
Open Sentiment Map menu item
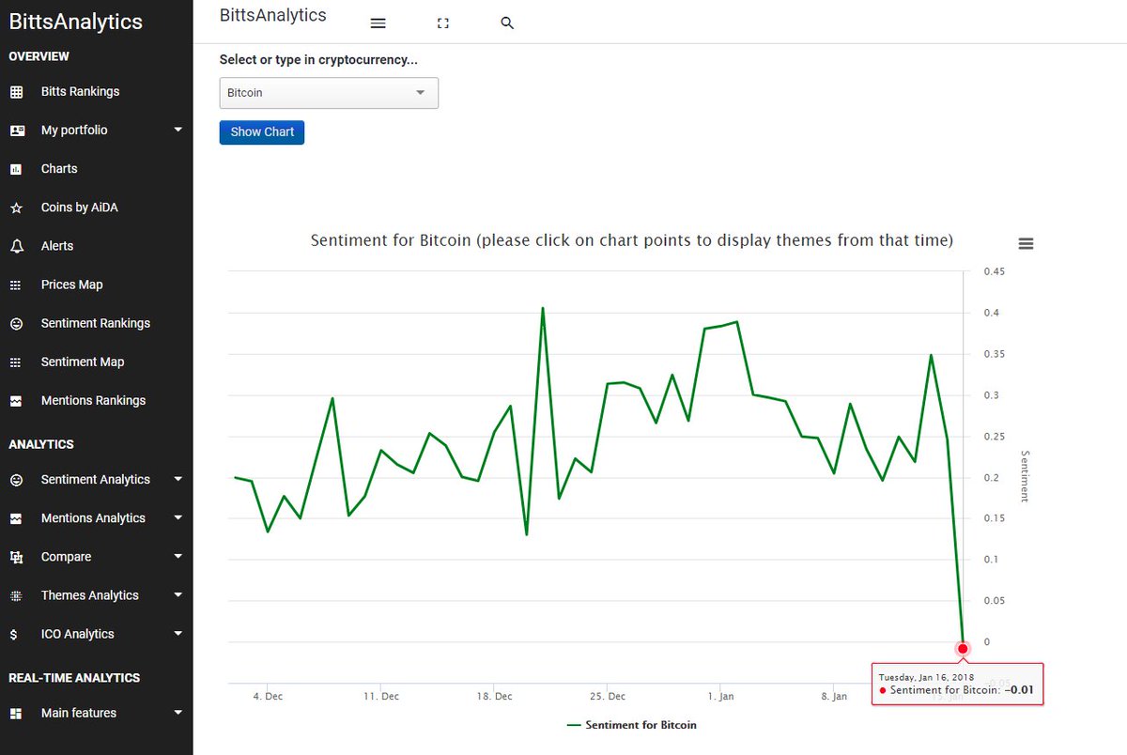(x=83, y=362)
